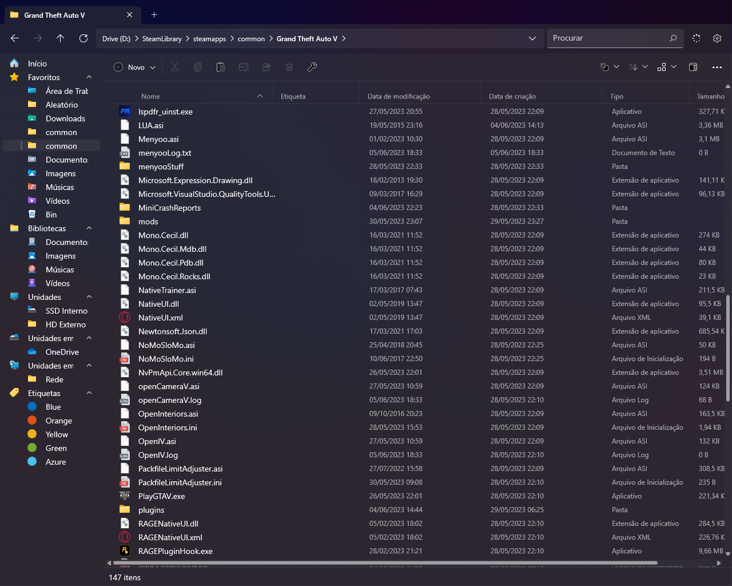732x586 pixels.
Task: Navigate up one directory level
Action: (x=61, y=38)
